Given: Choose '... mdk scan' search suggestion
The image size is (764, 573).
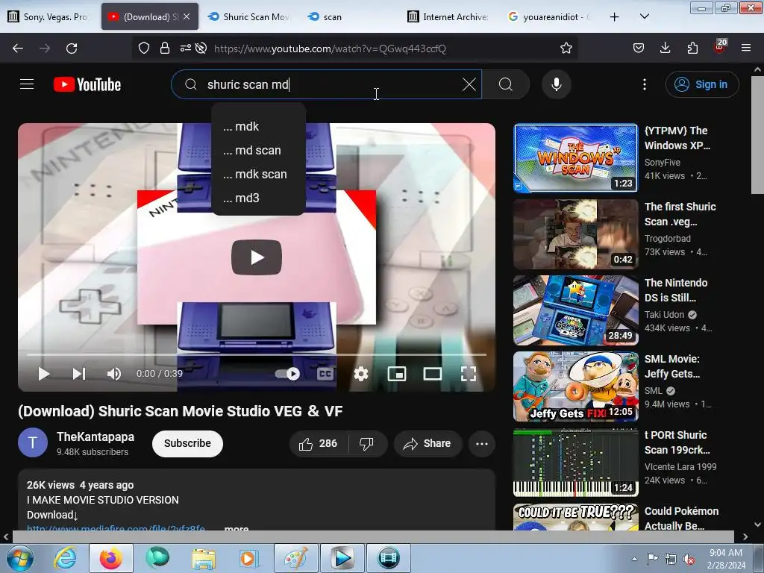Looking at the screenshot, I should 259,174.
